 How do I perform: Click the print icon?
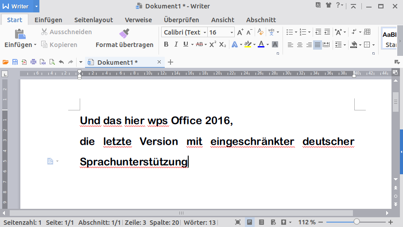point(33,62)
